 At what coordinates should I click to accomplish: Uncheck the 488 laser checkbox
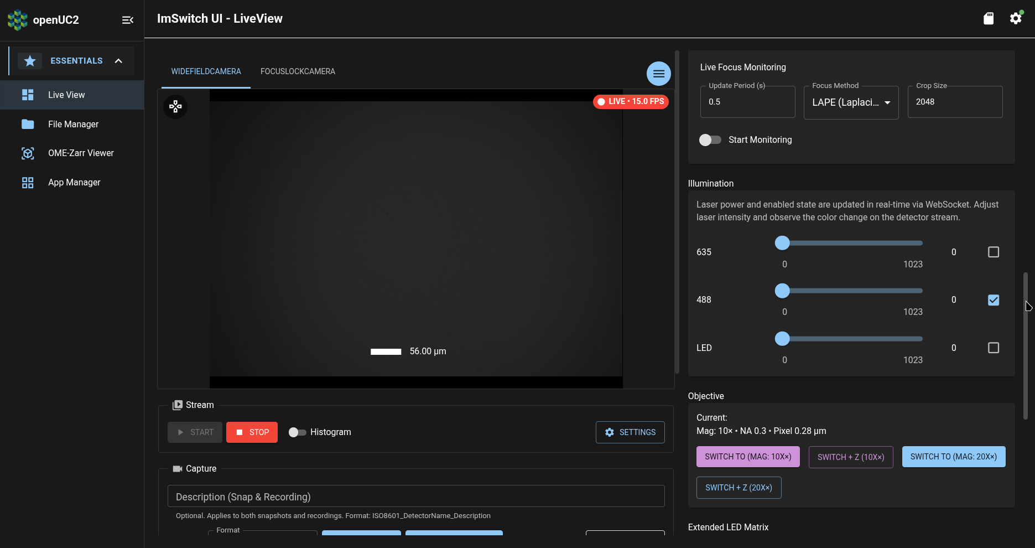pos(993,299)
